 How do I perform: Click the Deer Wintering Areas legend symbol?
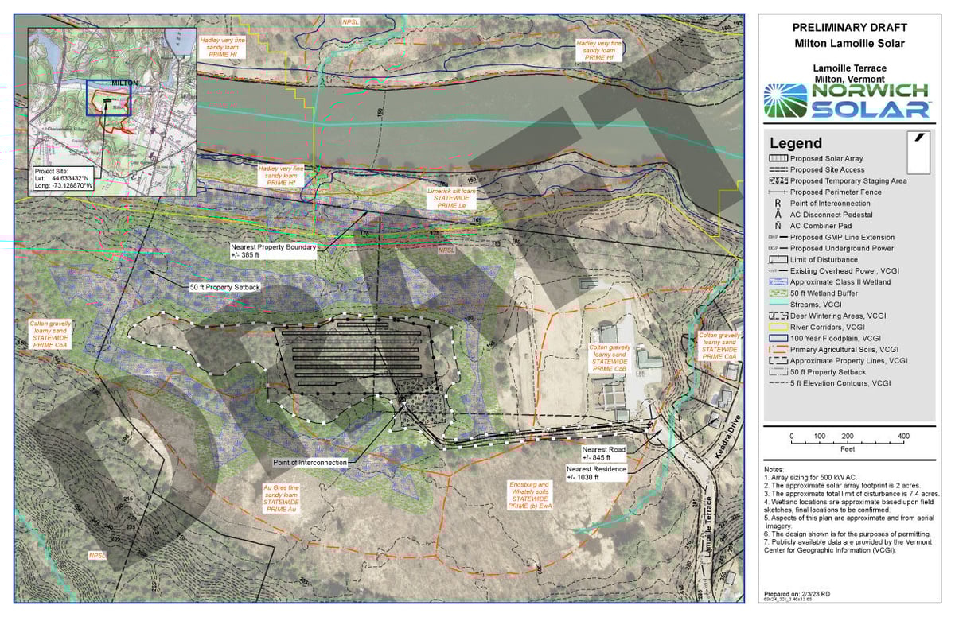click(x=778, y=316)
